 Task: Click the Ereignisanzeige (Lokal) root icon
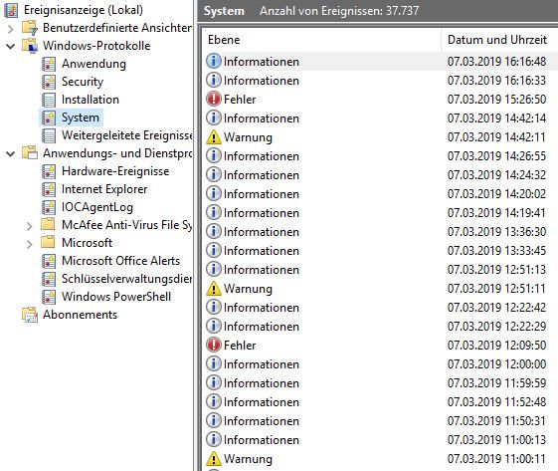[x=11, y=10]
